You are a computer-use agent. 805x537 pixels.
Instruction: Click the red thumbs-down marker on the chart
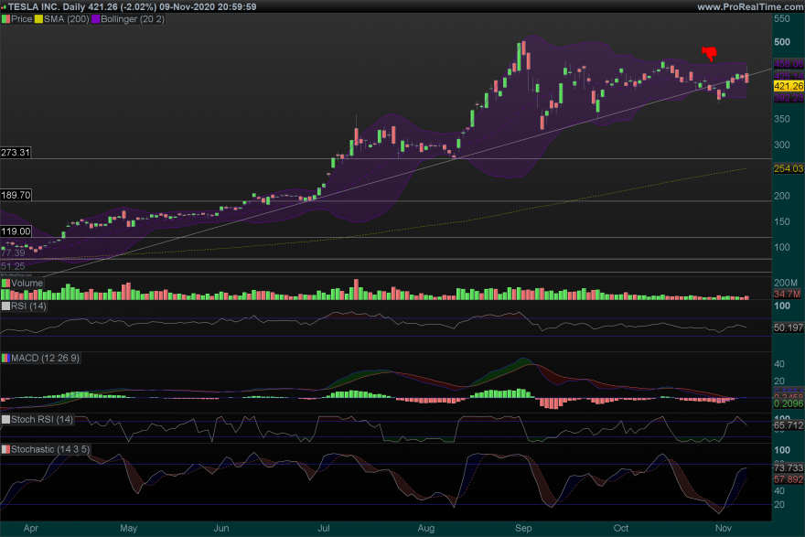[710, 53]
